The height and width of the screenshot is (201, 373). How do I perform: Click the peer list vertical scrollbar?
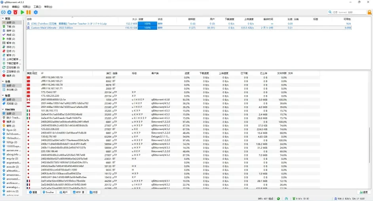370,145
